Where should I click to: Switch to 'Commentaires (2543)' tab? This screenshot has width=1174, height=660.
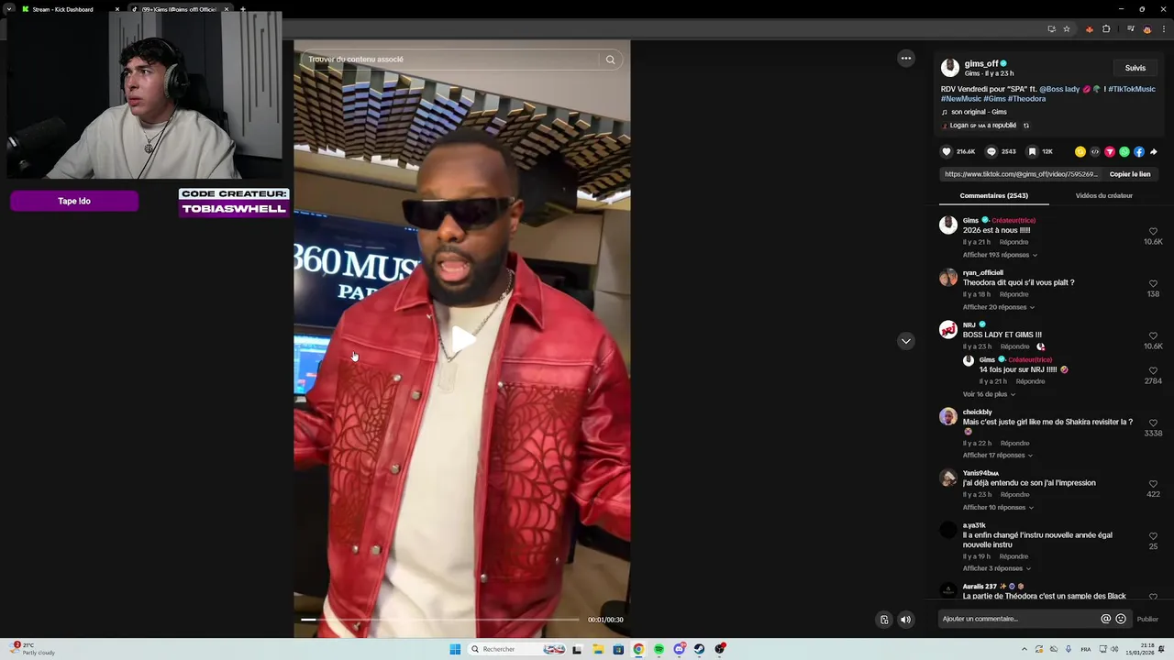(x=993, y=195)
